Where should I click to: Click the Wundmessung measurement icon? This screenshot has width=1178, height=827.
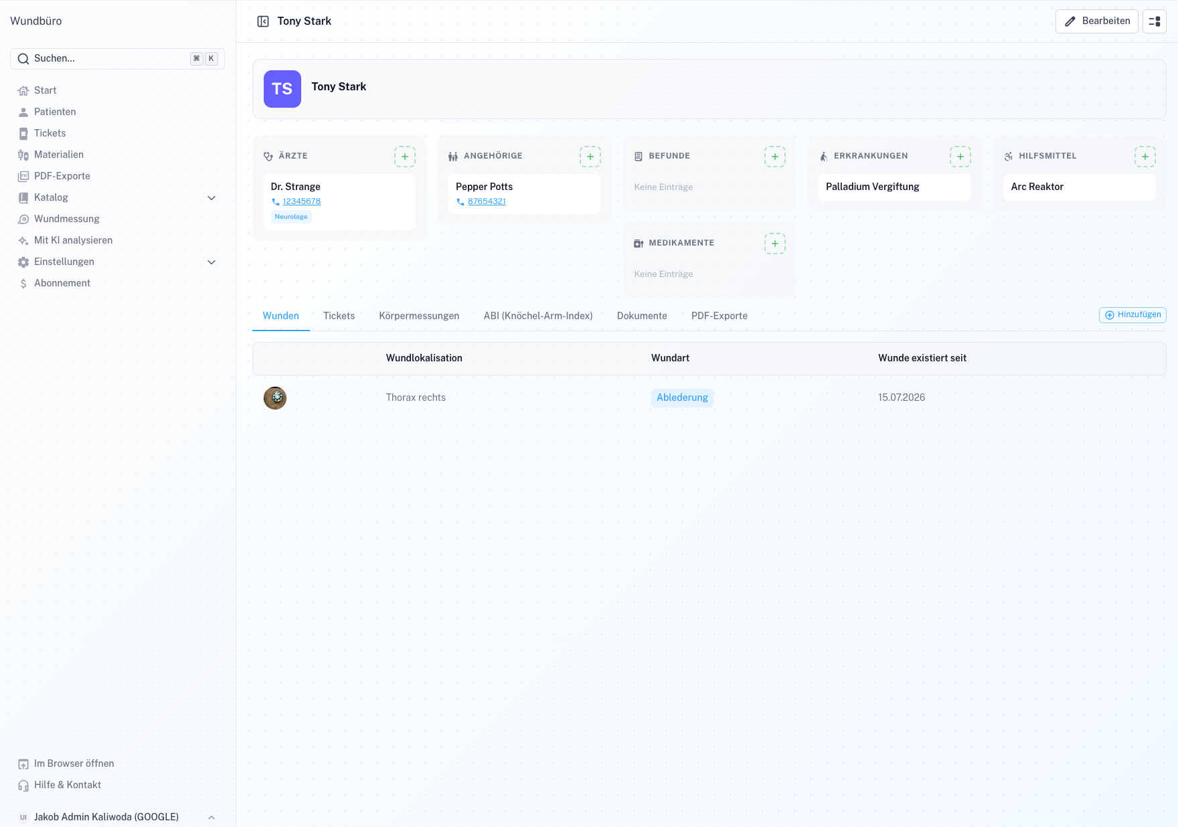point(23,219)
